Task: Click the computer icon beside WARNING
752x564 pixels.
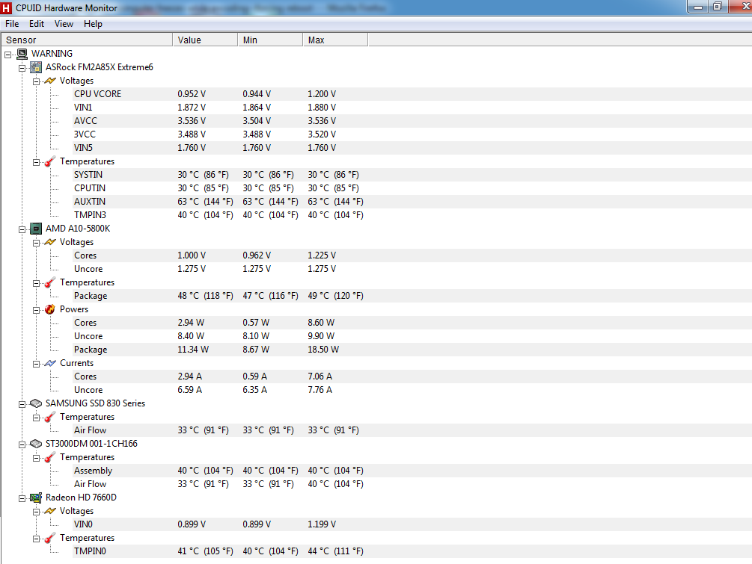Action: [x=22, y=54]
